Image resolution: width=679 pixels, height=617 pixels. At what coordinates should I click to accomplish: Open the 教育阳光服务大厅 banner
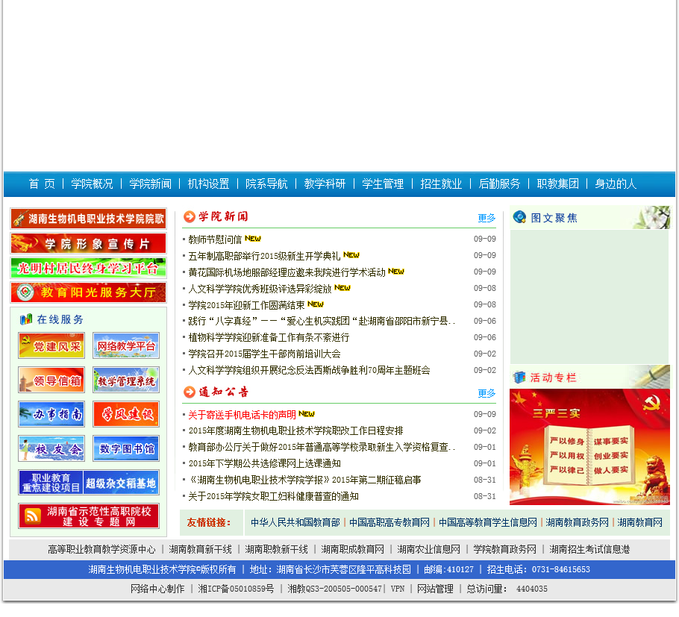(x=88, y=292)
